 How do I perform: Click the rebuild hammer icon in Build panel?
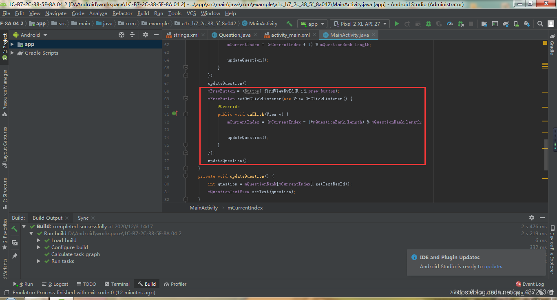15,229
